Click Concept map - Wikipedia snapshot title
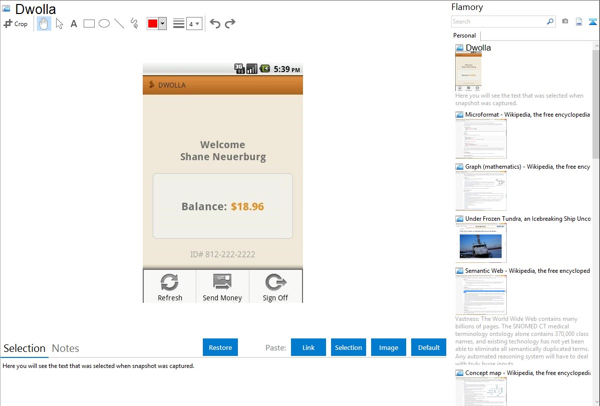 coord(528,373)
